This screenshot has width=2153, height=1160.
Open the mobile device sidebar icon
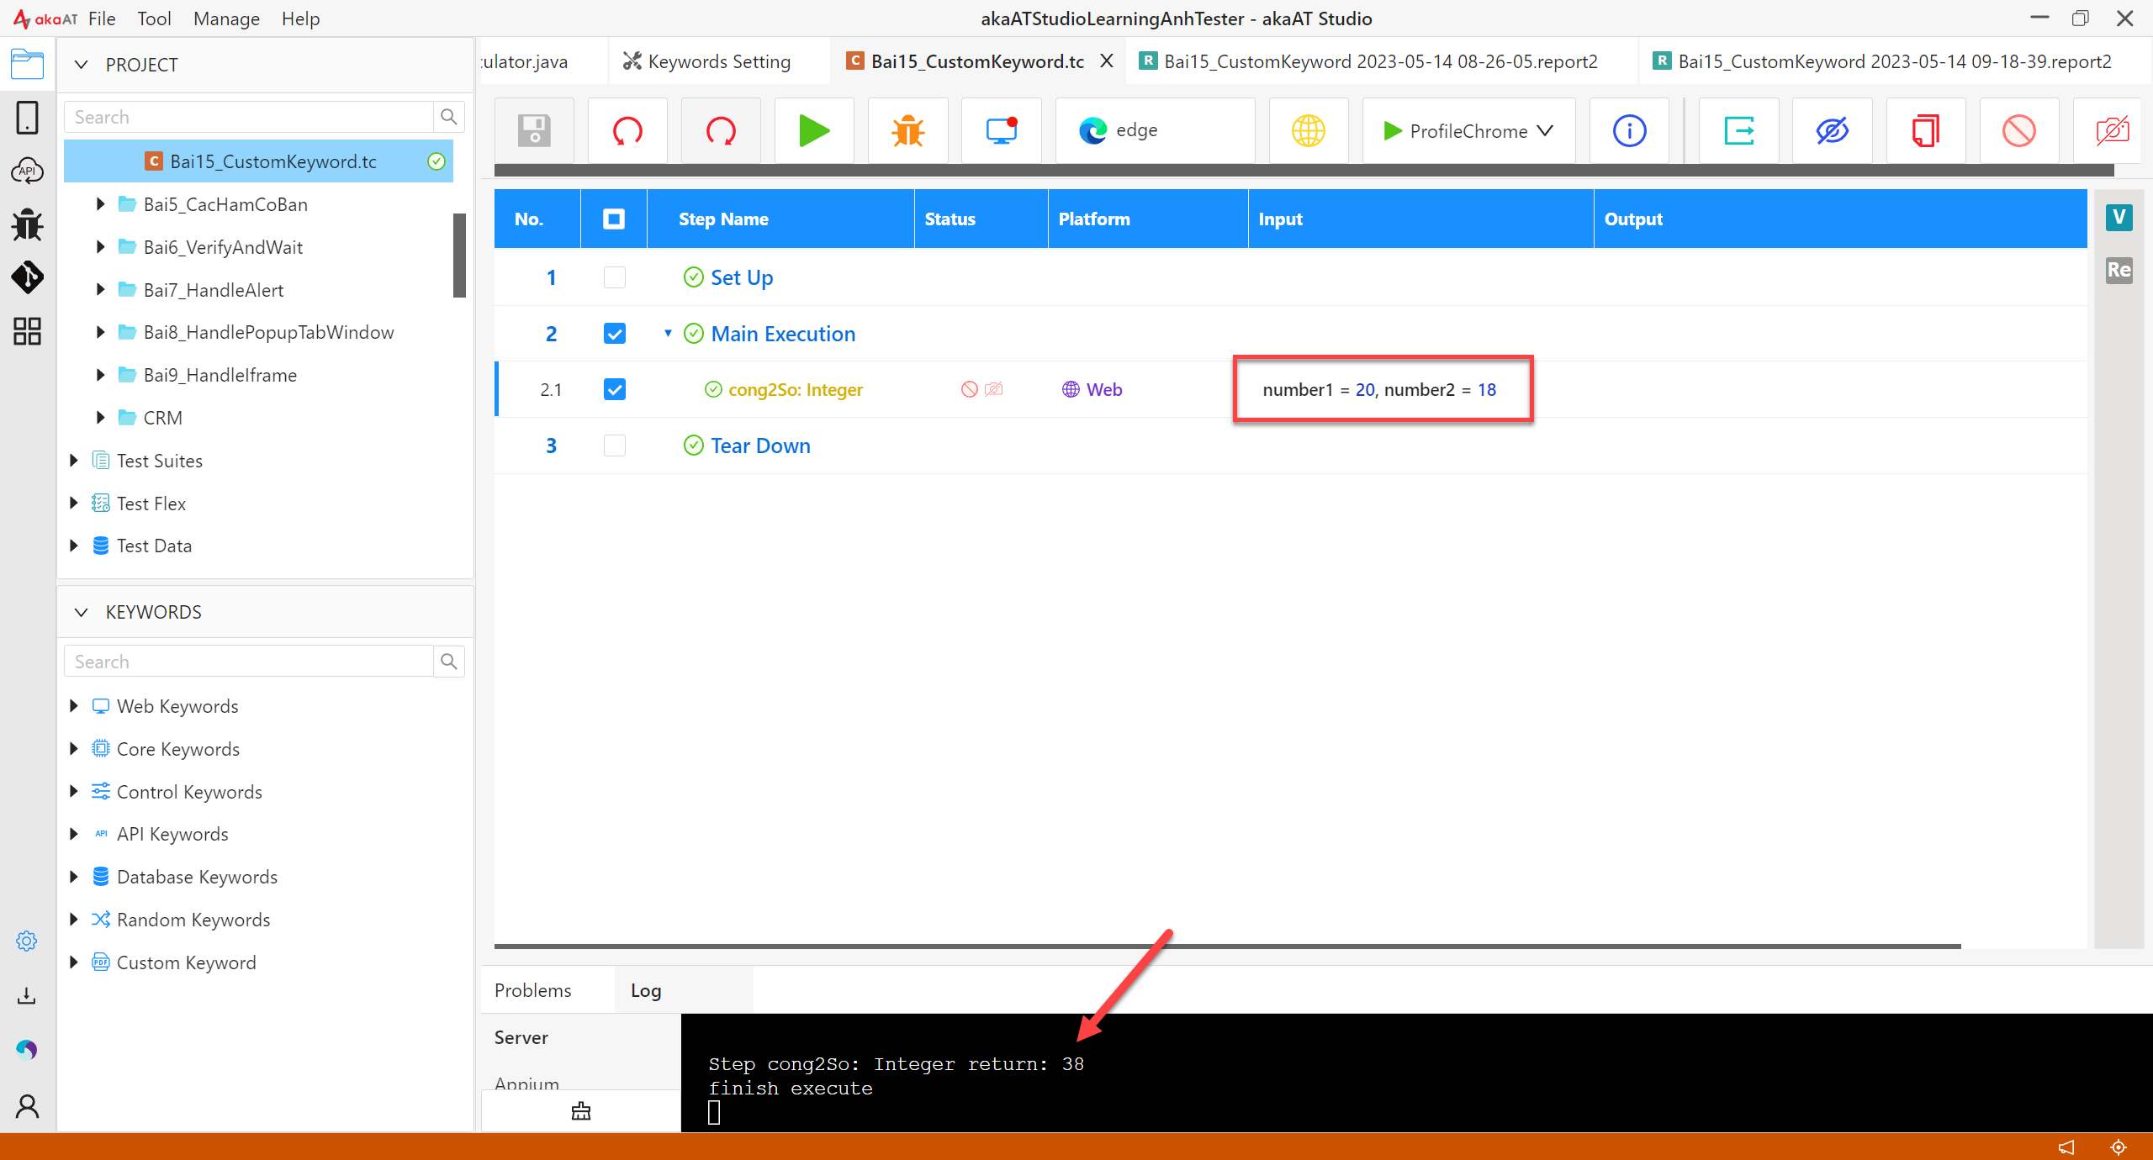click(27, 118)
